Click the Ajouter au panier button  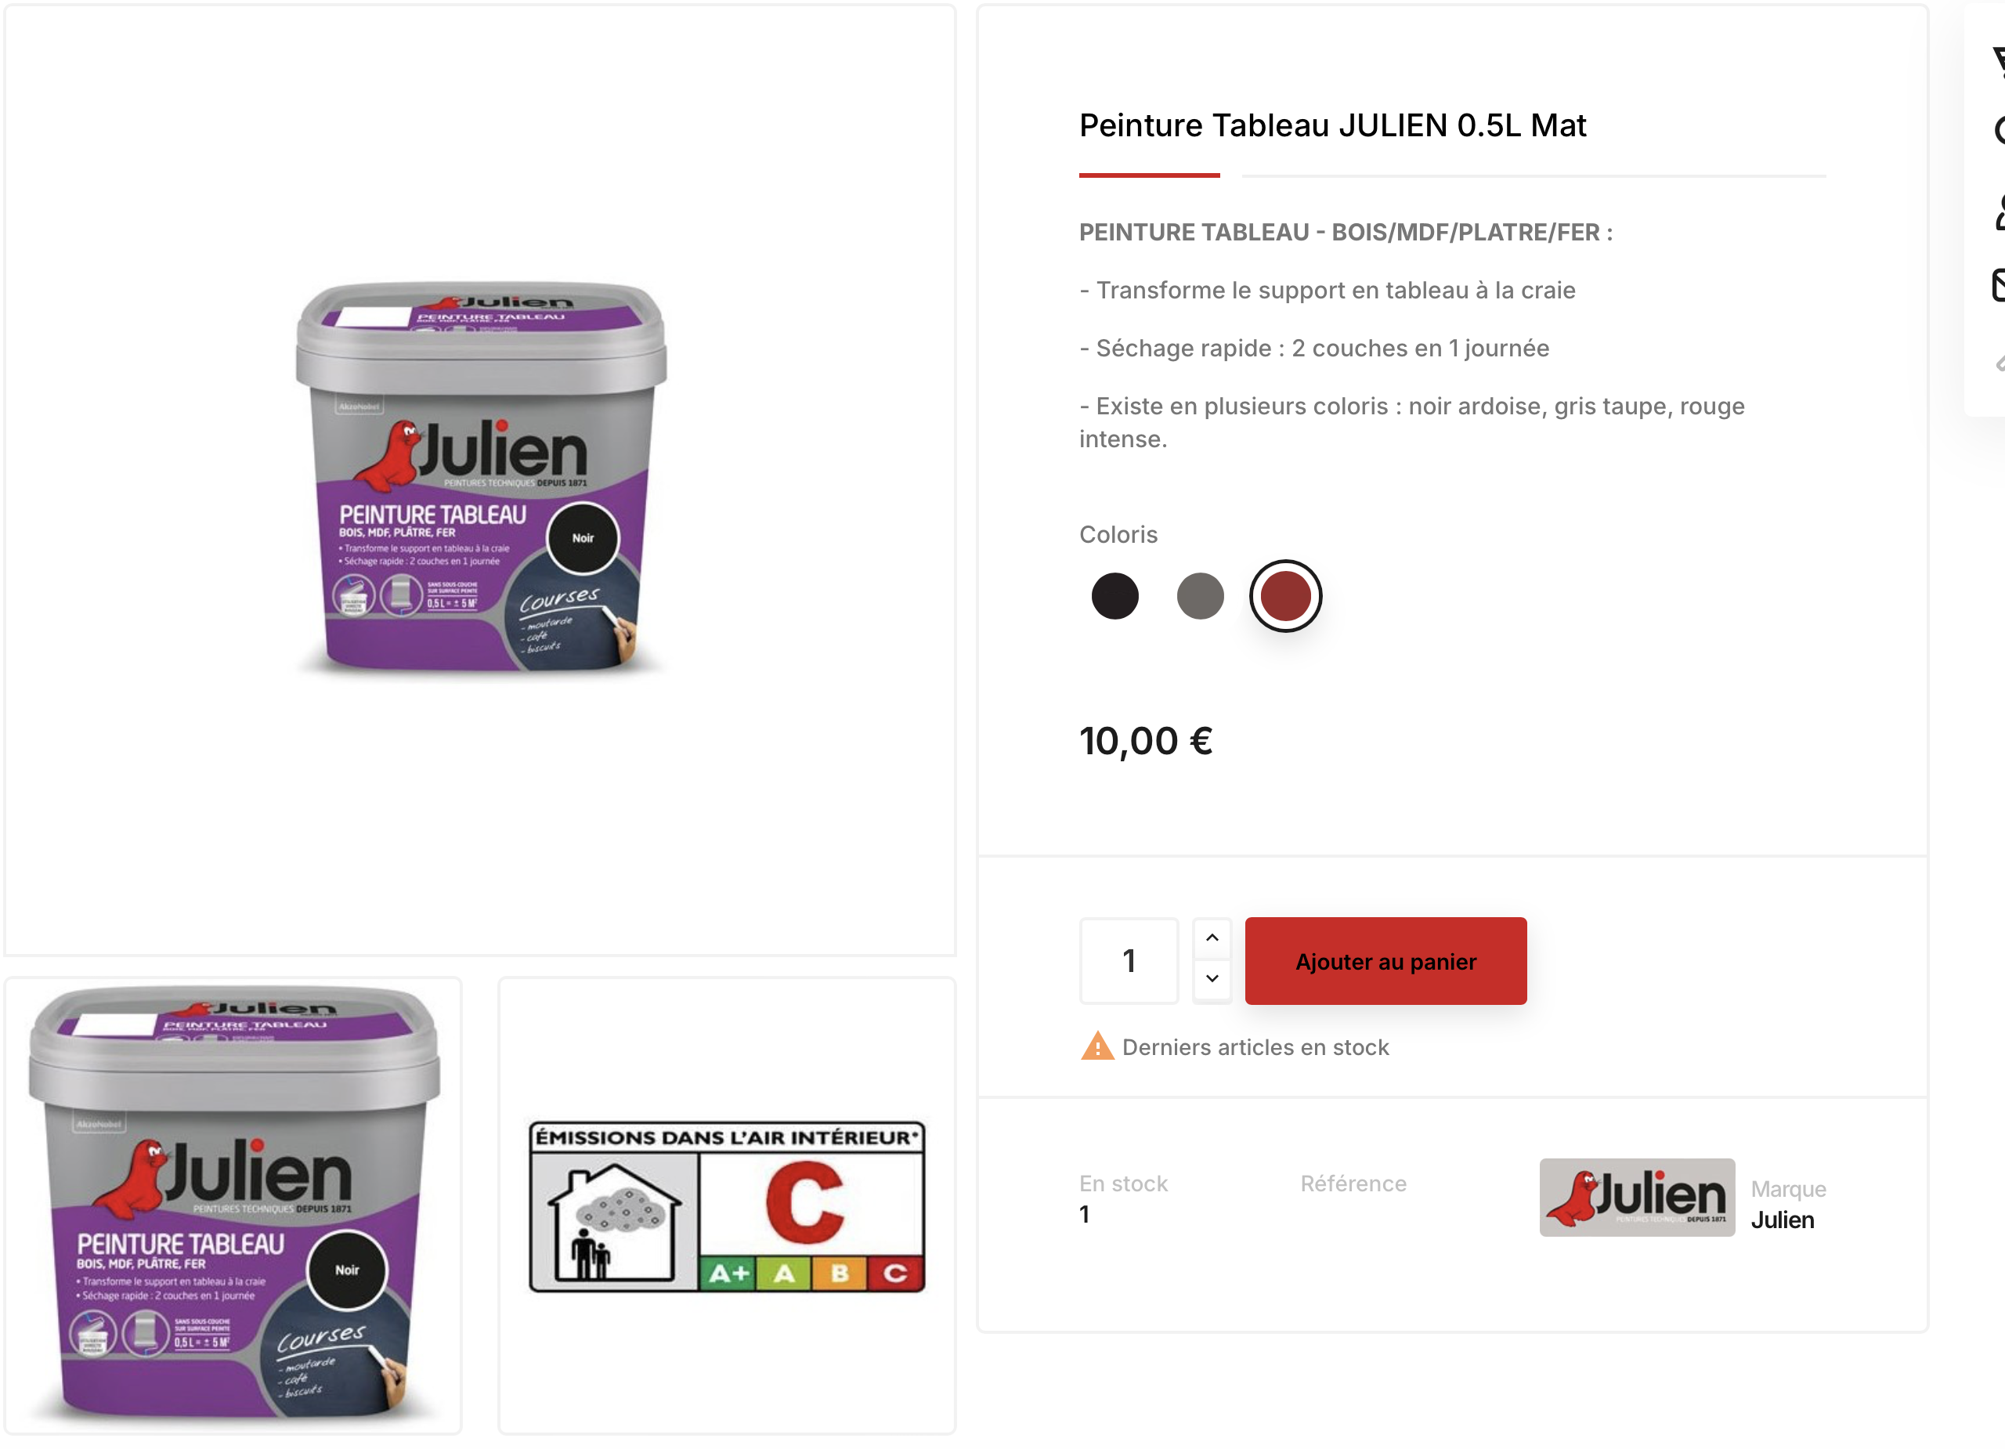(1385, 961)
